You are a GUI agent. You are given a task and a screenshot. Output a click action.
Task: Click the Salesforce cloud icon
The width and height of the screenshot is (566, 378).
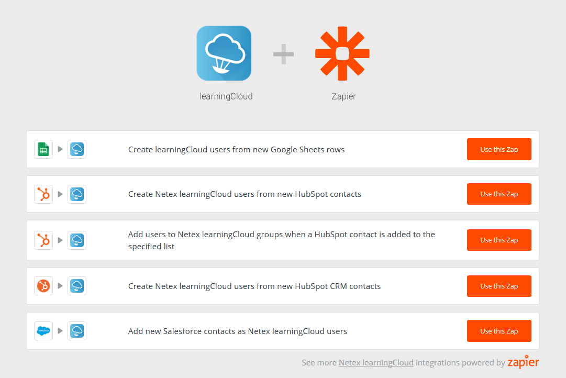[43, 331]
